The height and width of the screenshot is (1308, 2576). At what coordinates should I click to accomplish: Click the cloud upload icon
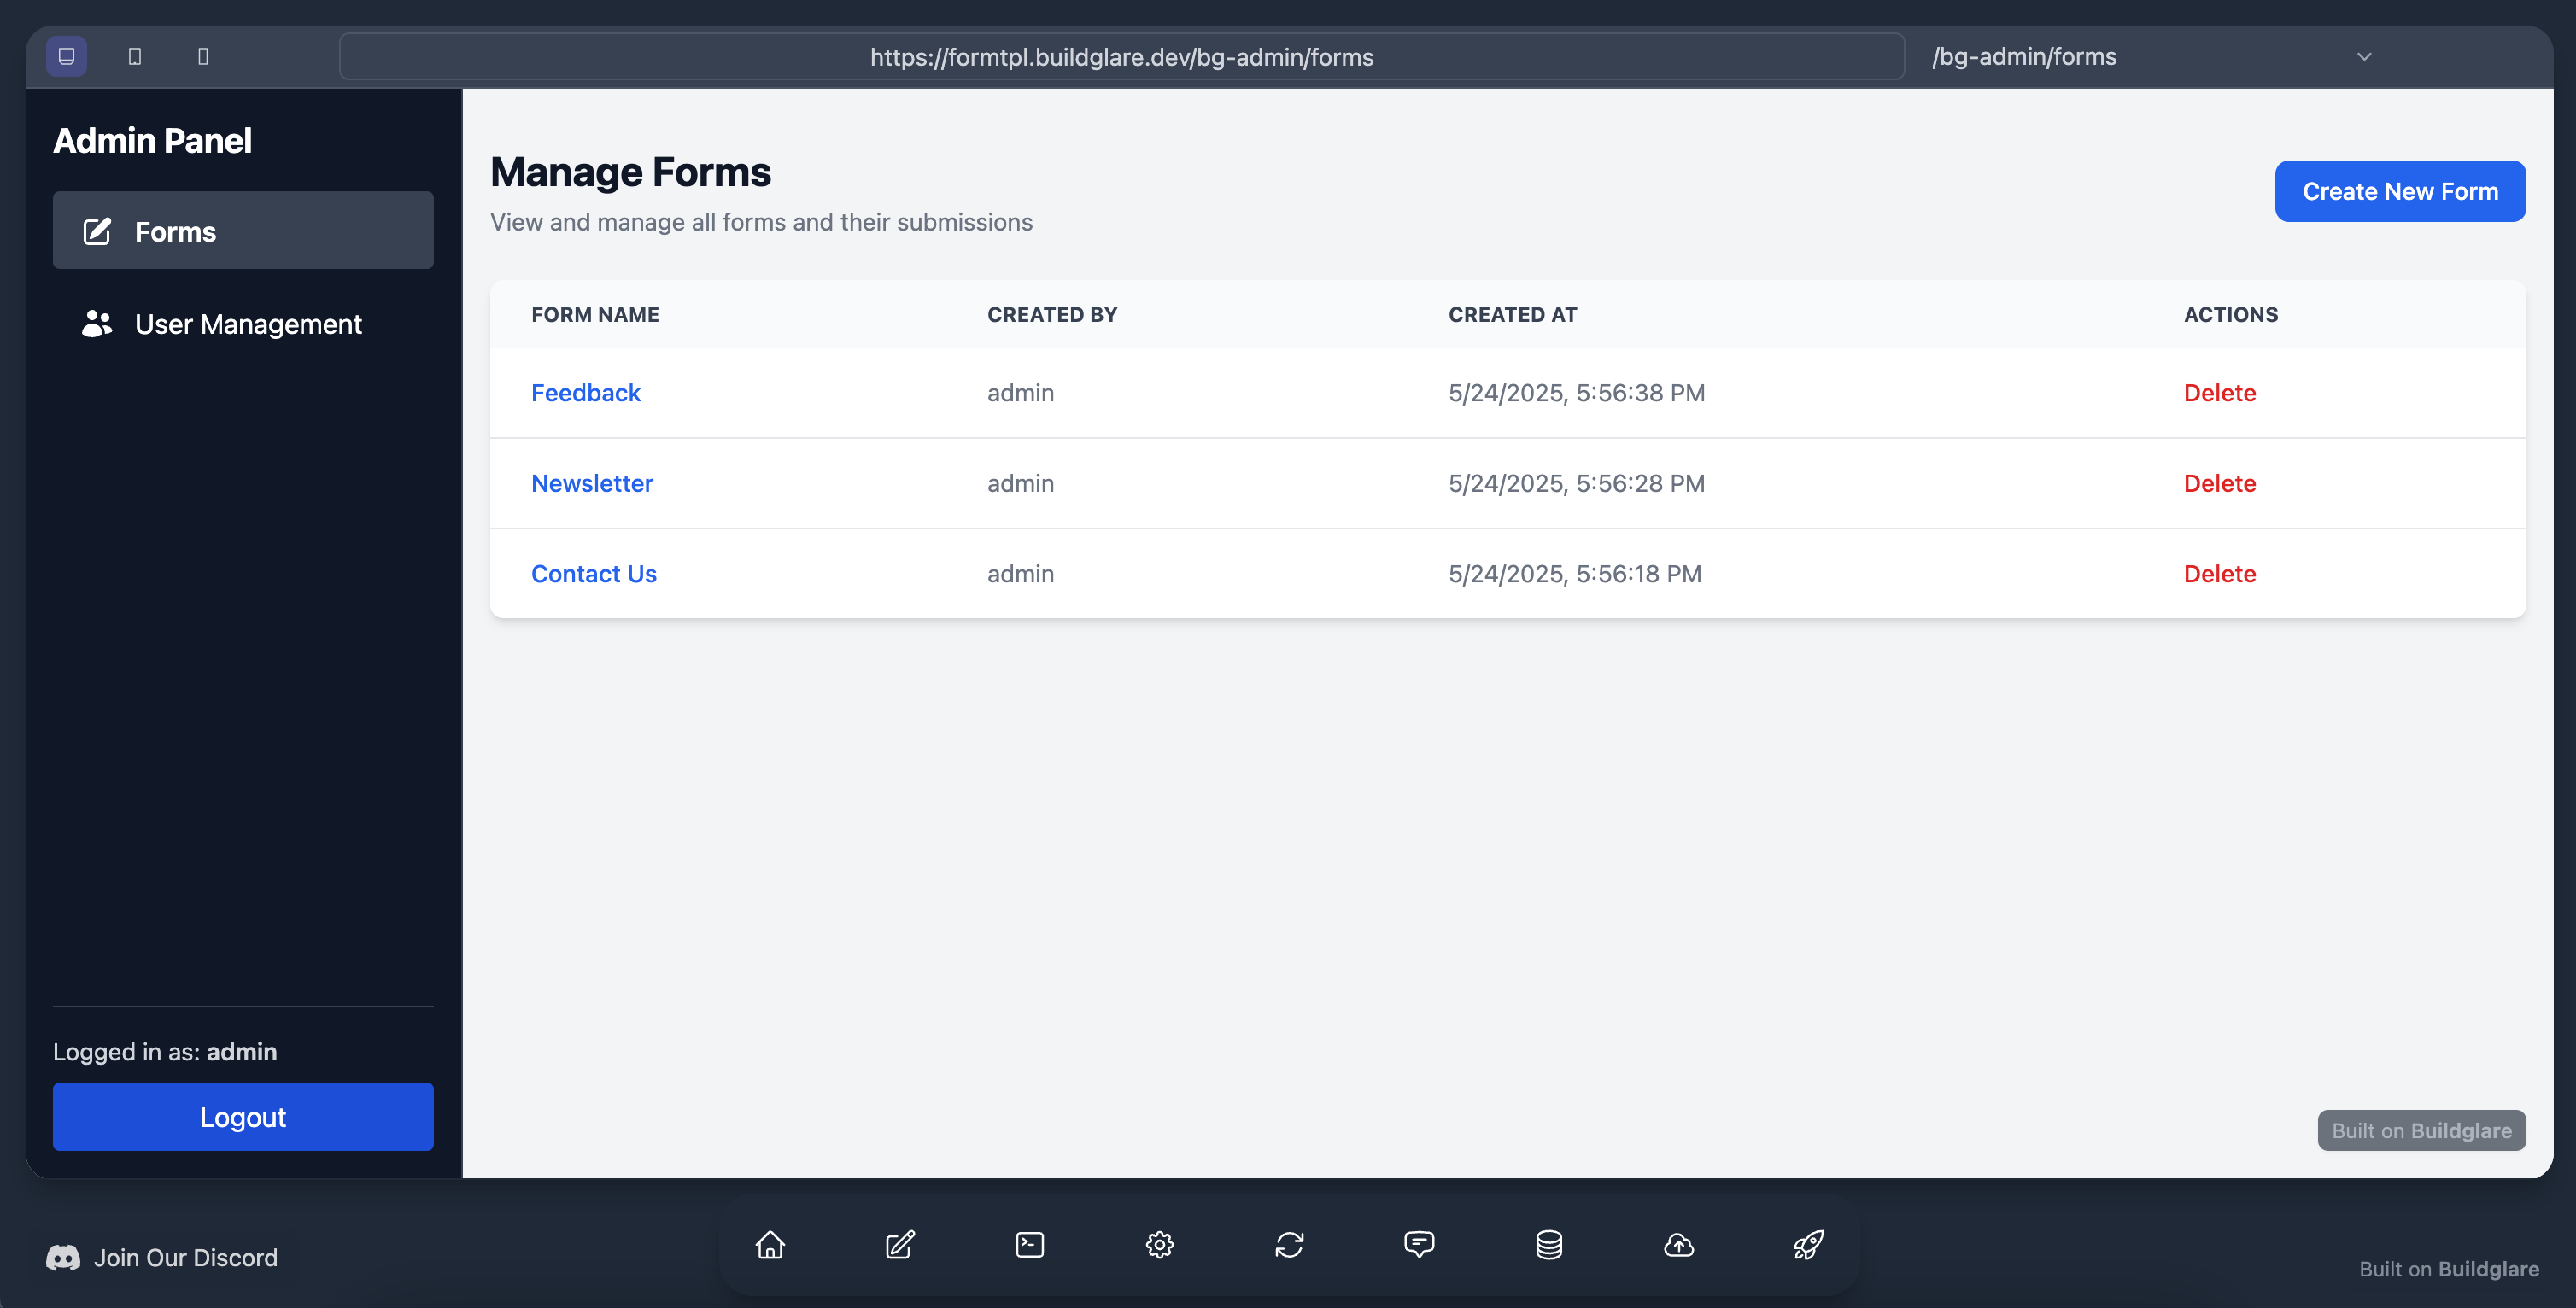tap(1679, 1244)
